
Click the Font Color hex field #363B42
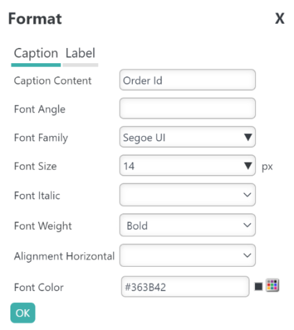(185, 286)
